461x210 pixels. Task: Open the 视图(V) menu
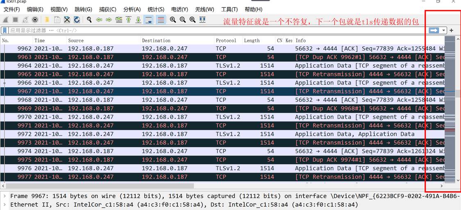[59, 9]
